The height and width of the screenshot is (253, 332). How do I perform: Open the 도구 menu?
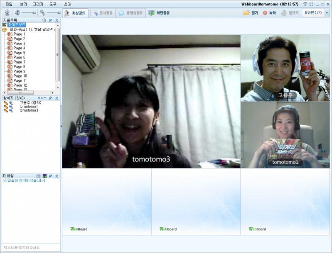(53, 4)
